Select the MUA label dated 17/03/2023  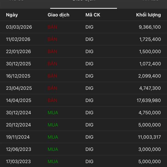(x=53, y=162)
